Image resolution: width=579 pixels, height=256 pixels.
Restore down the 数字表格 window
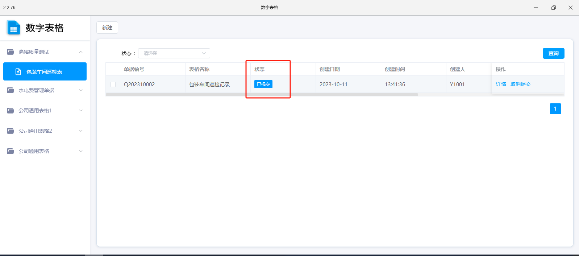[x=554, y=8]
